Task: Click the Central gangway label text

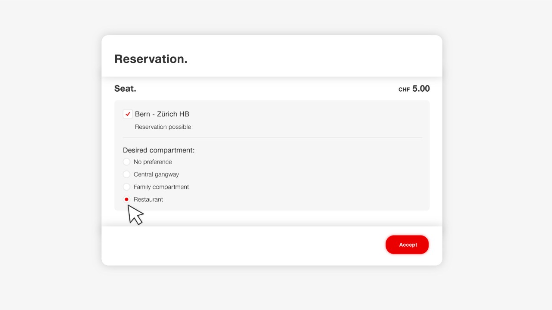Action: coord(156,174)
